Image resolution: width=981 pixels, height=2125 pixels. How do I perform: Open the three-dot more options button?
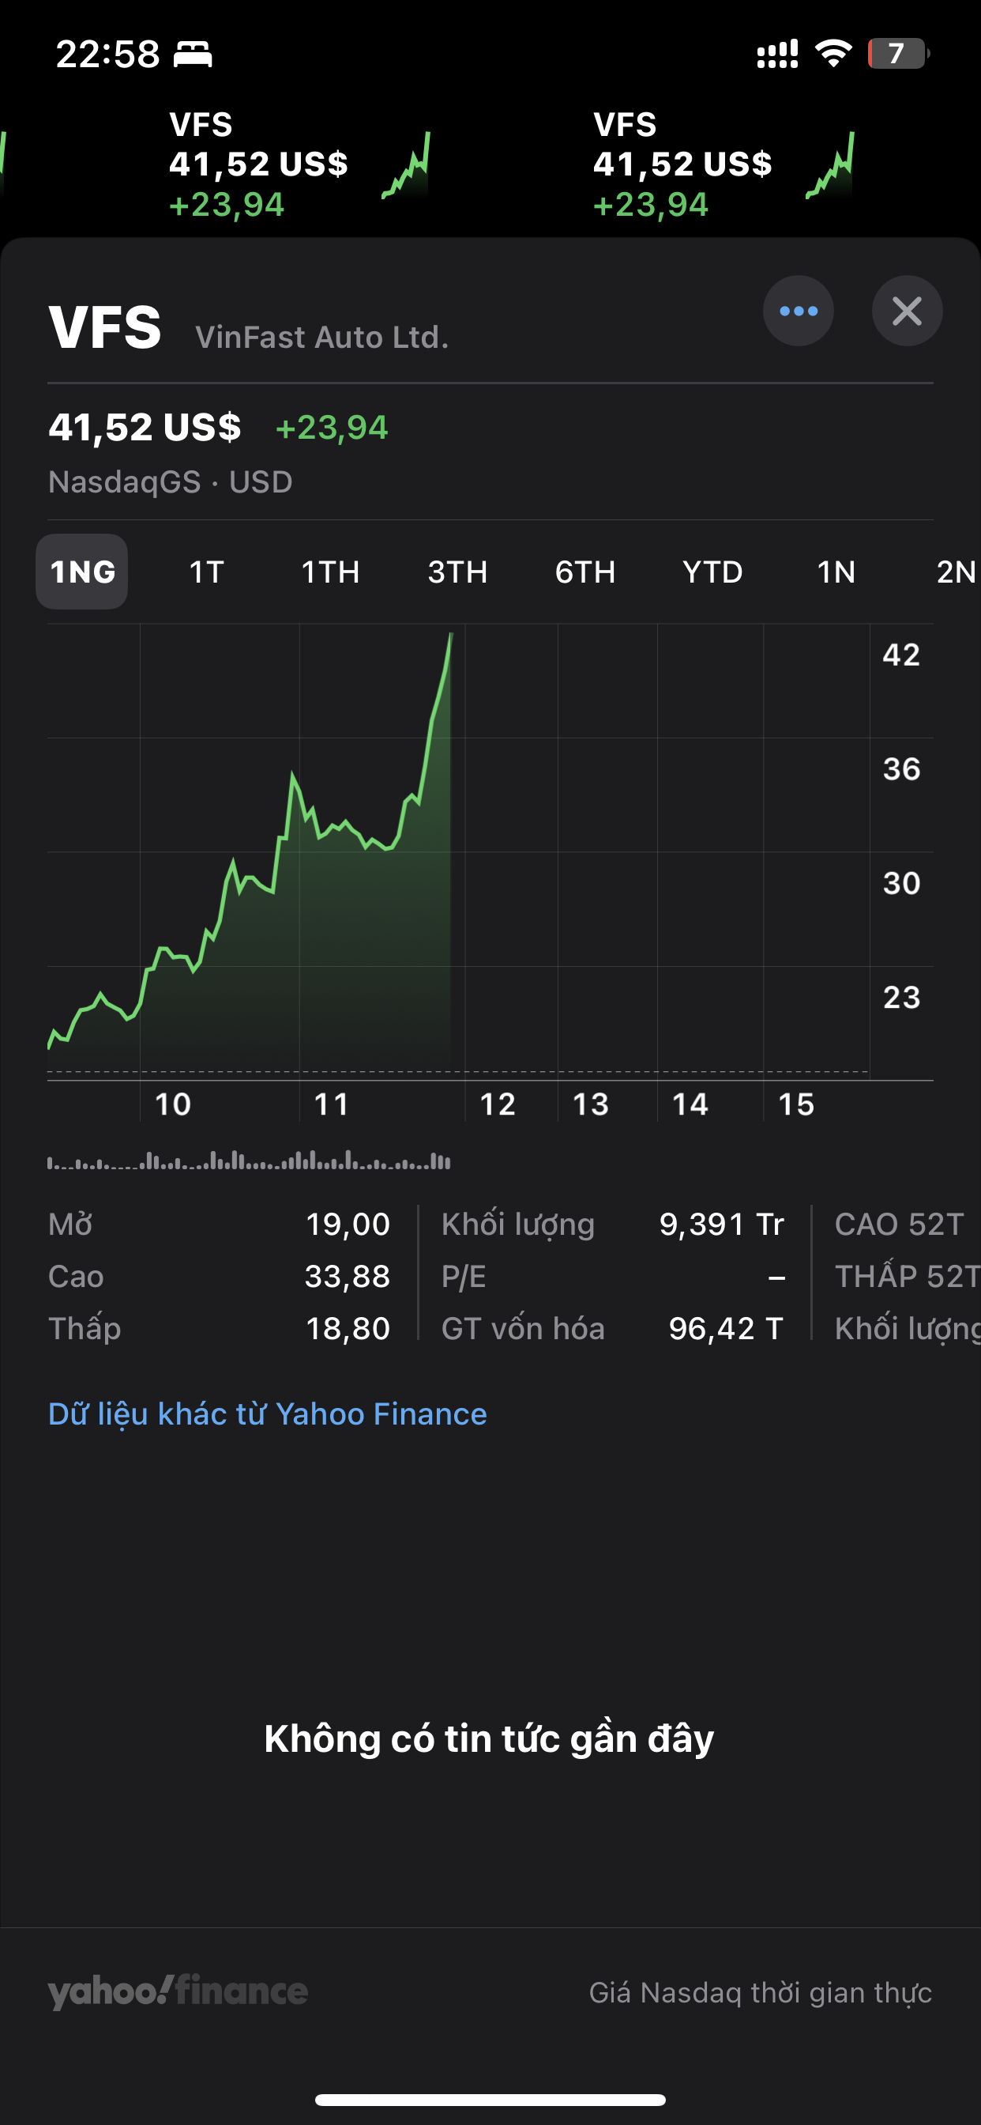[x=797, y=311]
